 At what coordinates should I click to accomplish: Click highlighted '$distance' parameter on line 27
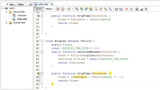click(x=99, y=73)
